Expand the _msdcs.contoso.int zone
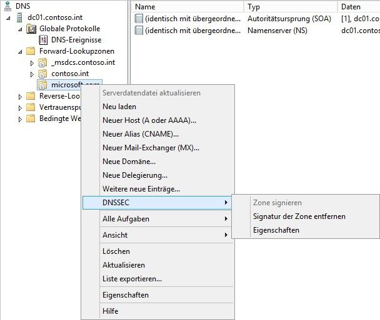Screen dimensions: 380x320 click(x=32, y=63)
